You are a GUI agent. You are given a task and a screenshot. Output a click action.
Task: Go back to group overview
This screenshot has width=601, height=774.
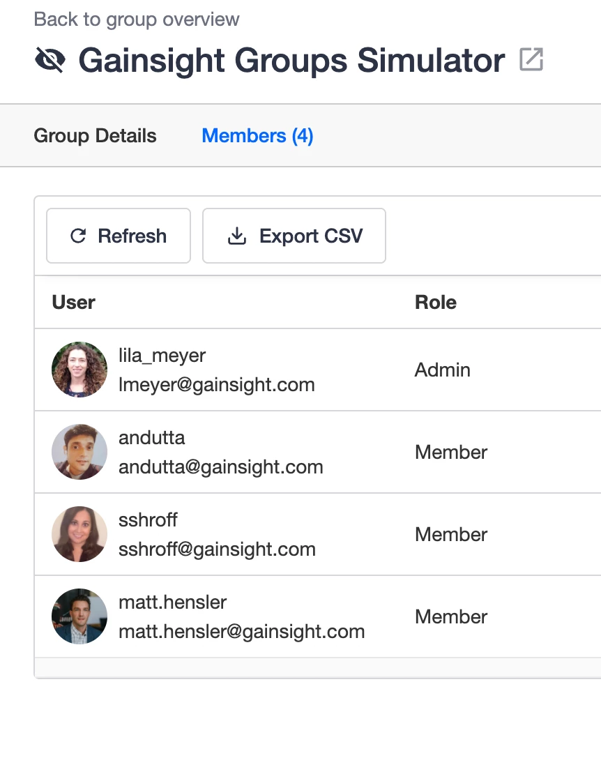[x=136, y=20]
